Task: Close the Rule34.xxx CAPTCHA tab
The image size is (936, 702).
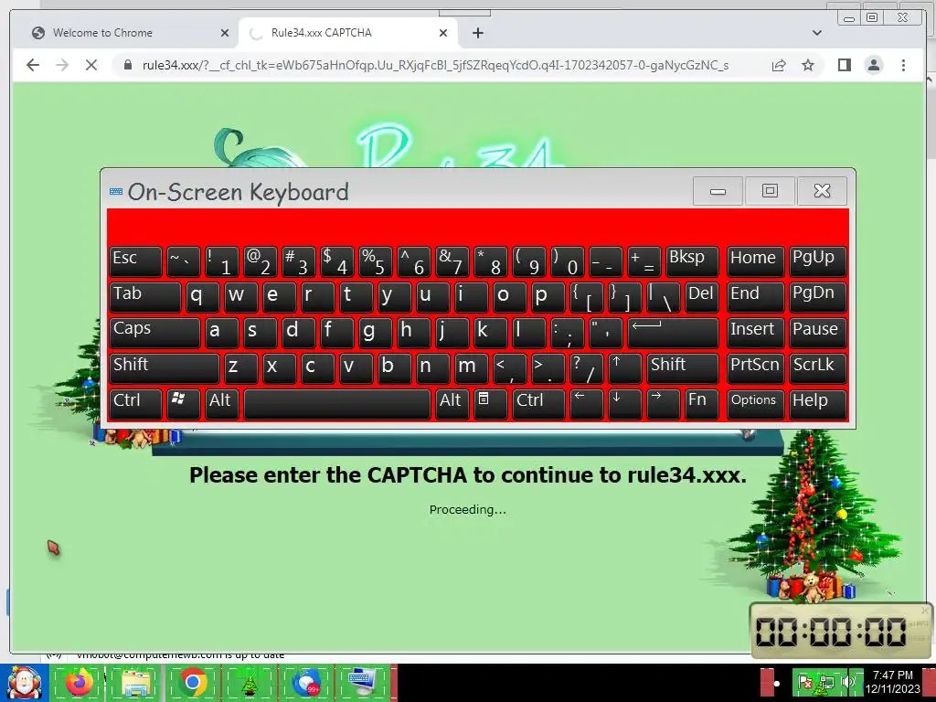Action: (443, 33)
